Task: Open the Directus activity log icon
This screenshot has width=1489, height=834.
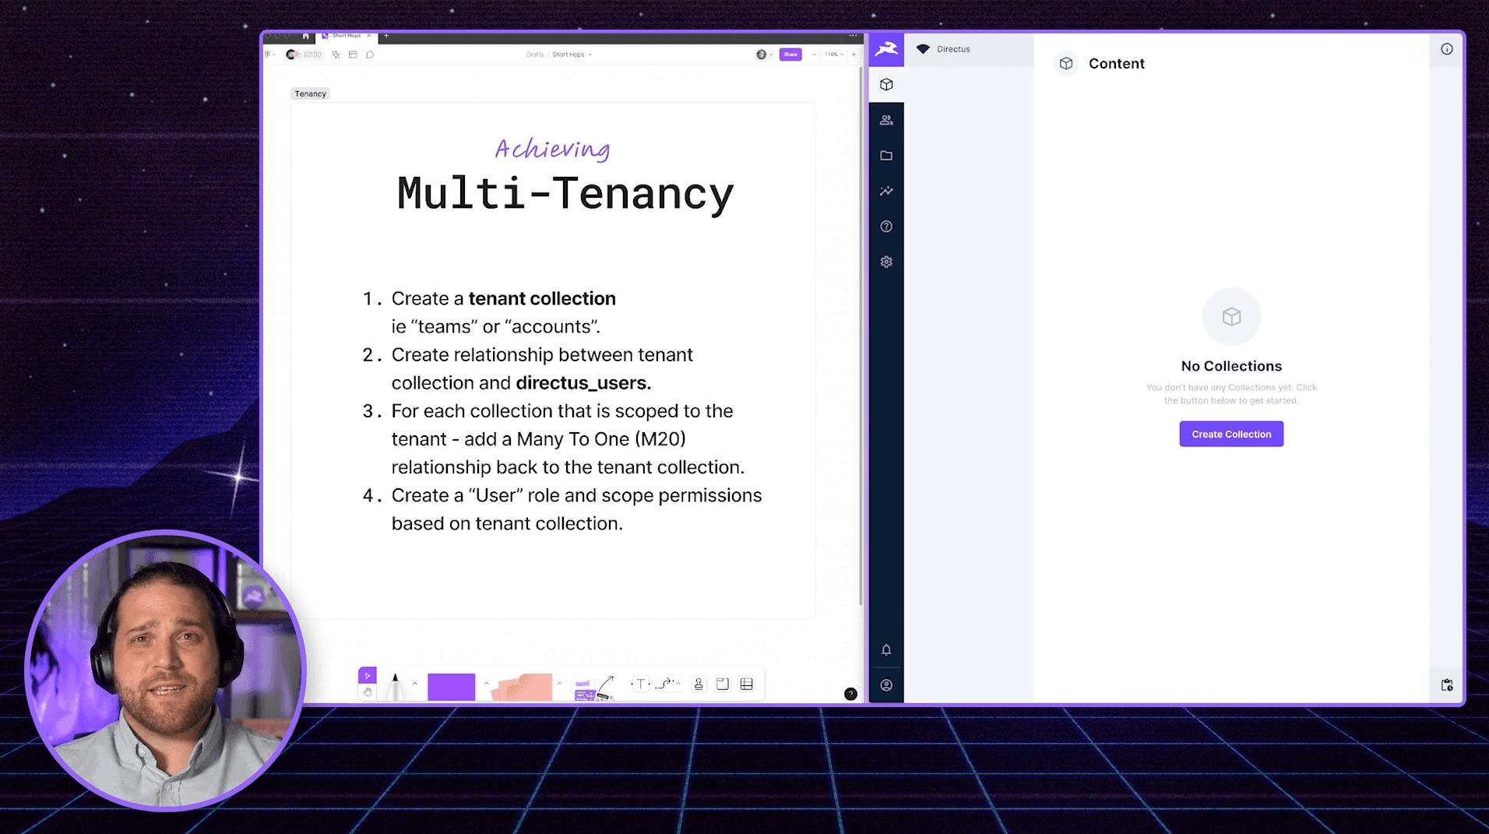Action: (x=1447, y=685)
